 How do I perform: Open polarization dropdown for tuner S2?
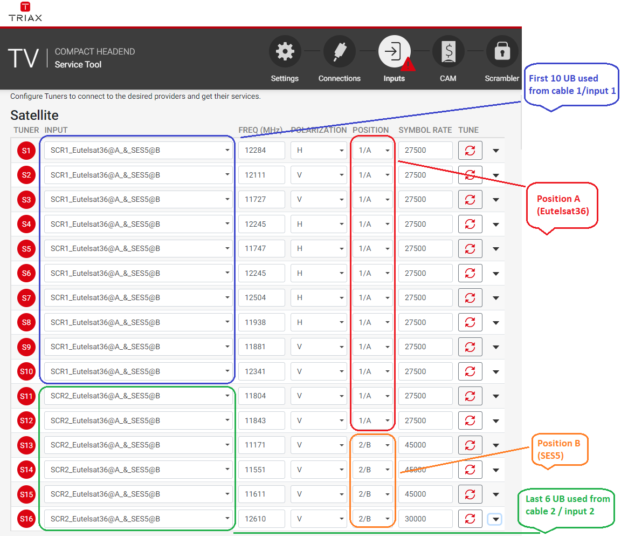(319, 175)
